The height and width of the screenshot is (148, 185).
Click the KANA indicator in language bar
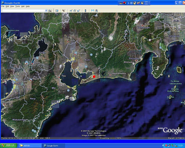[146, 4]
